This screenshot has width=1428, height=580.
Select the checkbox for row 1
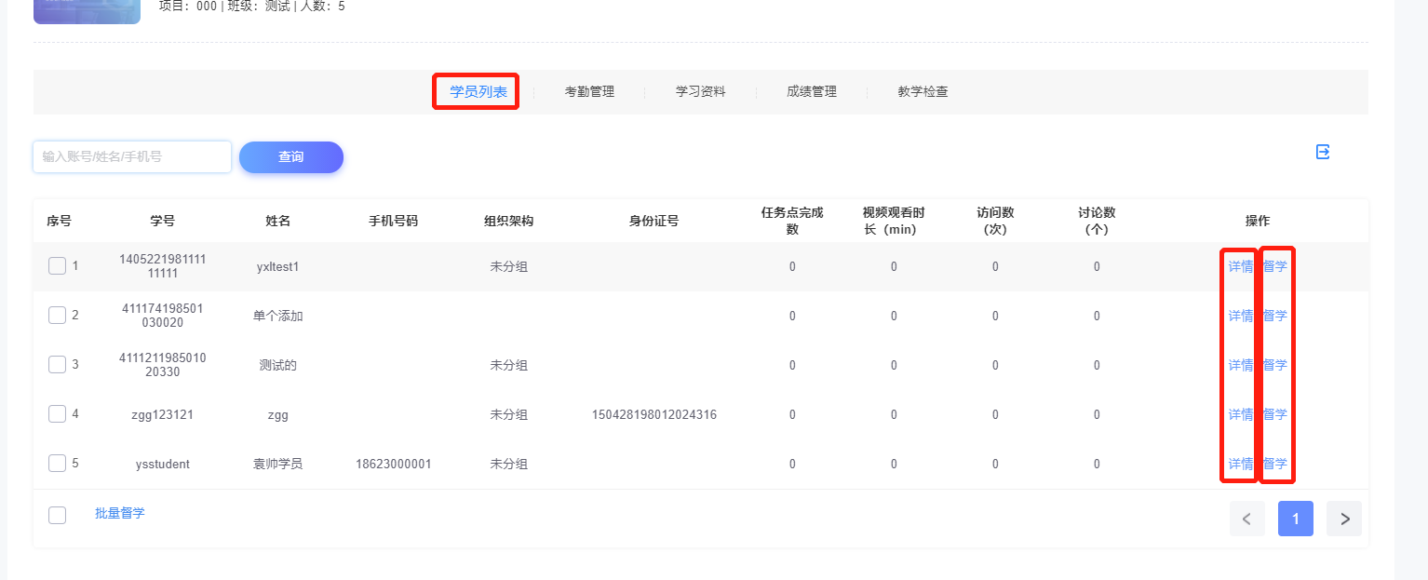click(x=57, y=266)
